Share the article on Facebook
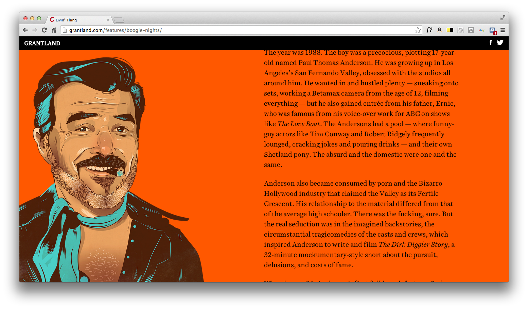Image resolution: width=528 pixels, height=309 pixels. click(491, 42)
